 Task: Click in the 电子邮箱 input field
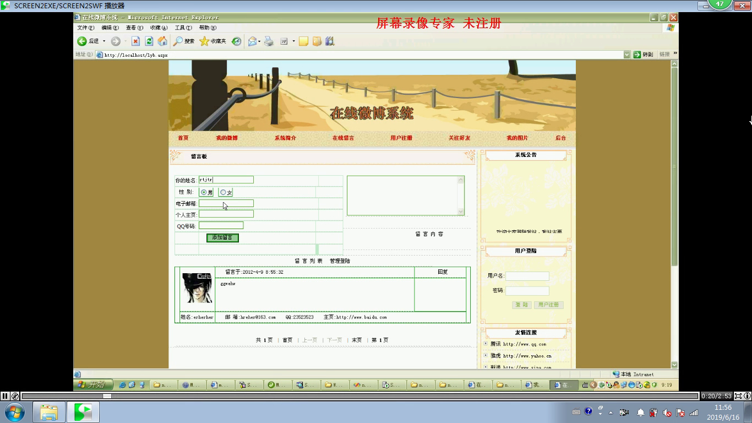tap(226, 203)
